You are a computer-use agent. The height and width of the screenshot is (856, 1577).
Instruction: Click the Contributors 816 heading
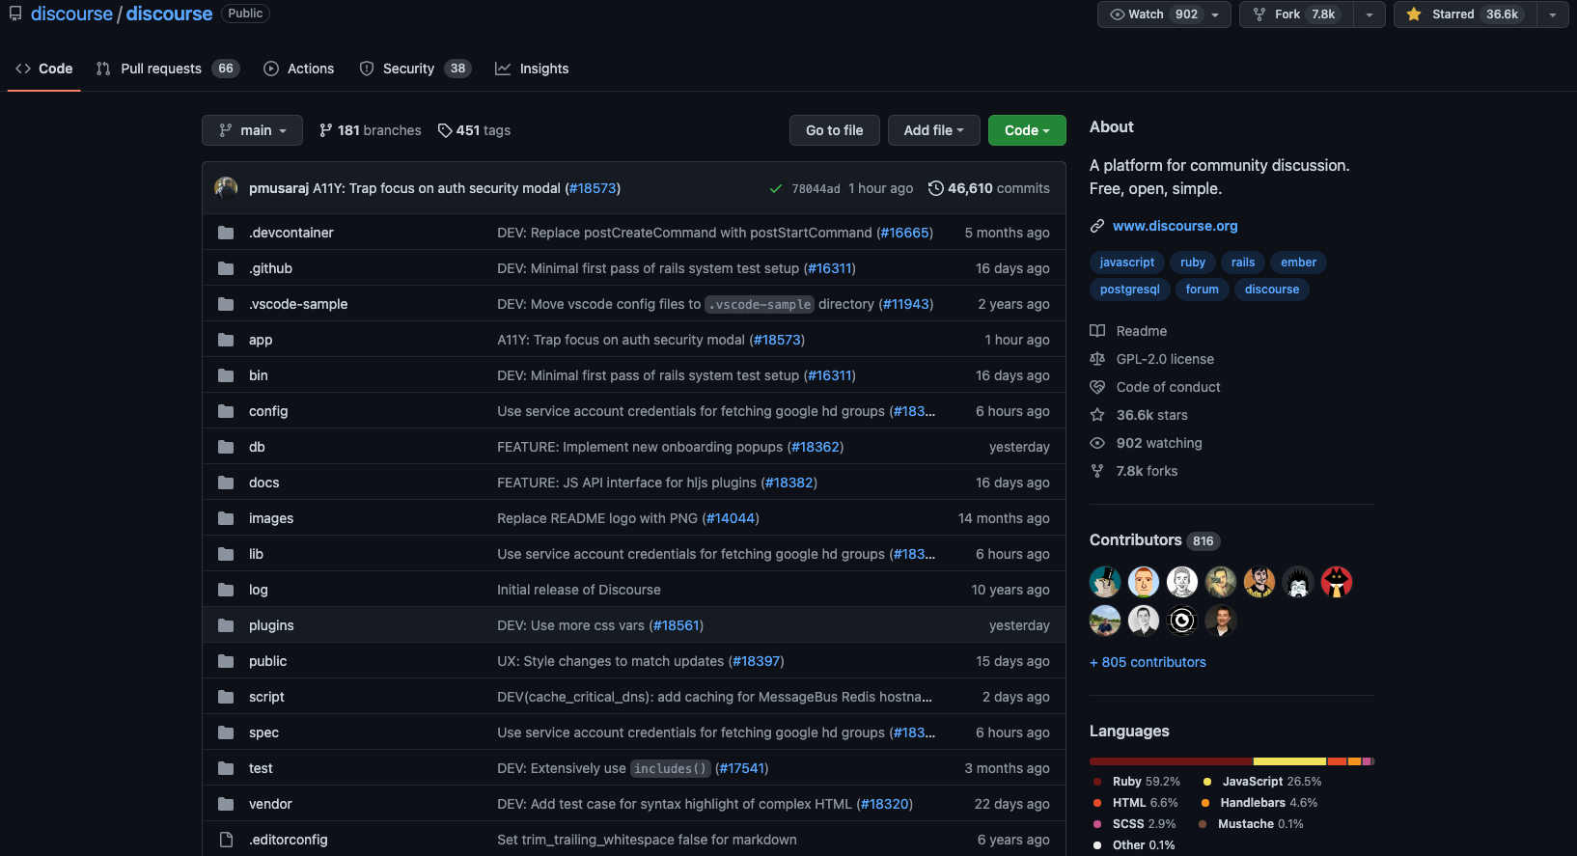tap(1155, 540)
